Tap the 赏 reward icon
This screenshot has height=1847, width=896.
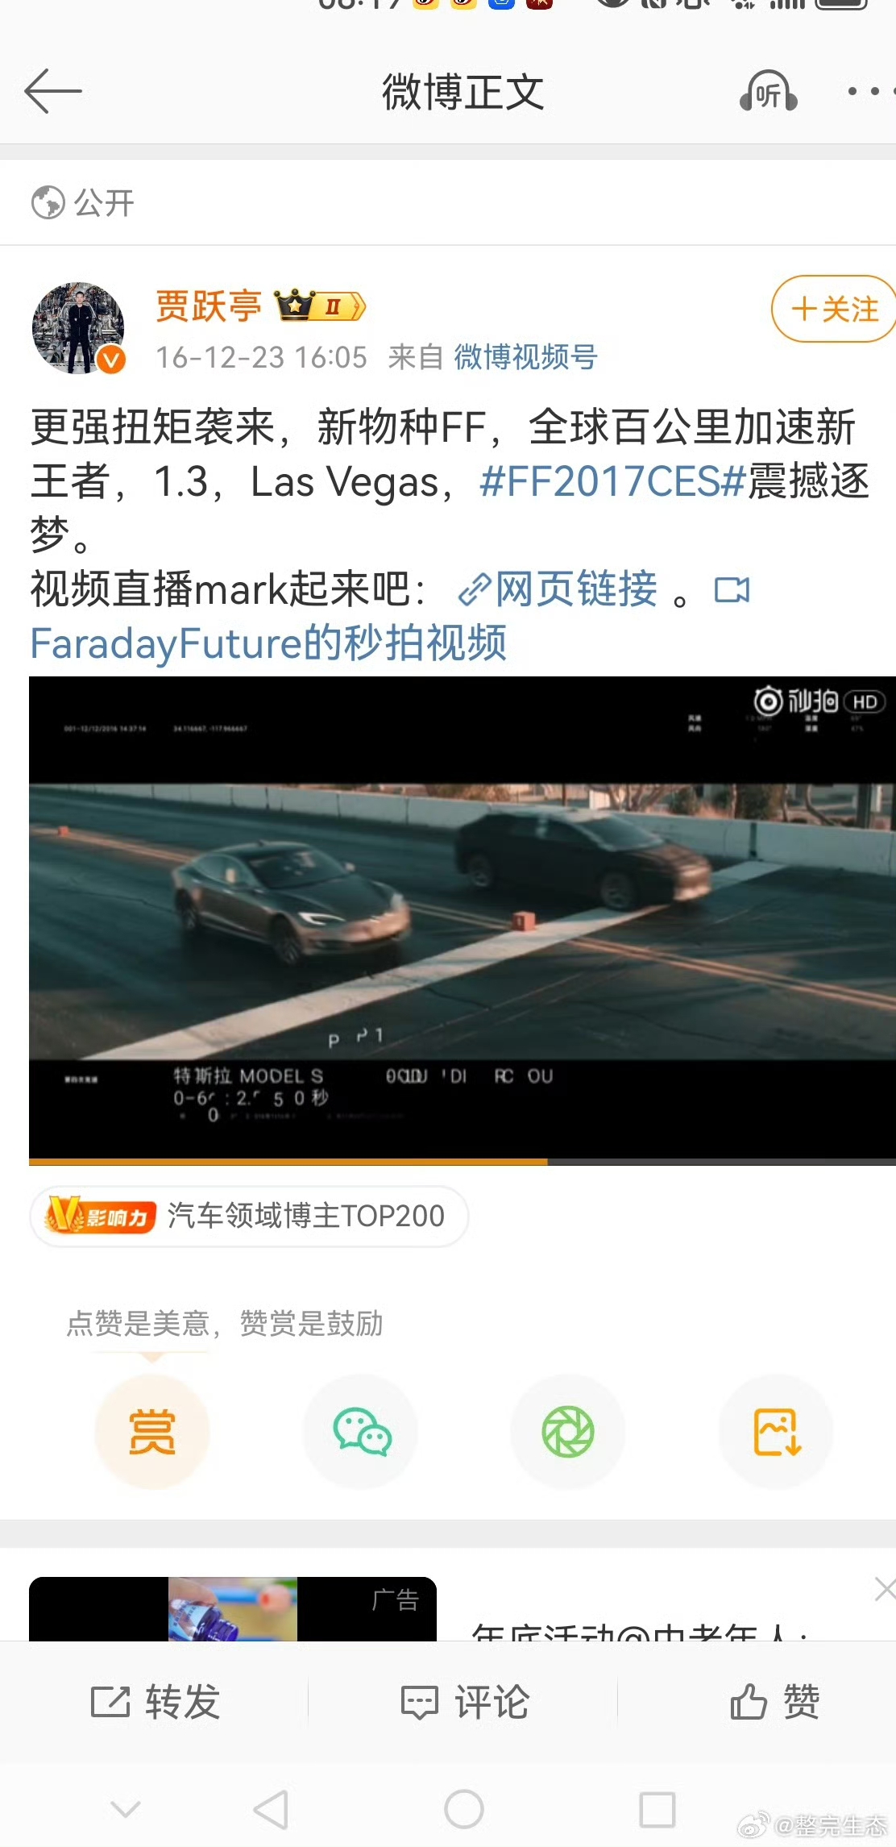152,1432
